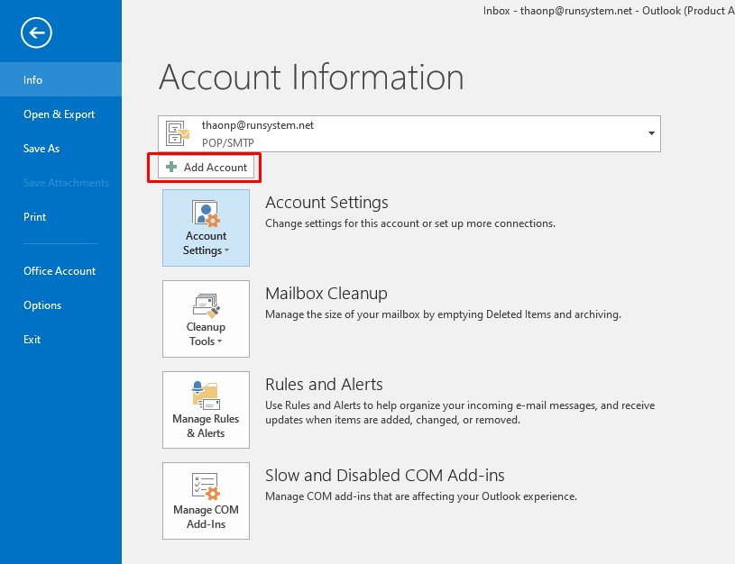Expand the Cleanup Tools dropdown arrow

click(219, 341)
